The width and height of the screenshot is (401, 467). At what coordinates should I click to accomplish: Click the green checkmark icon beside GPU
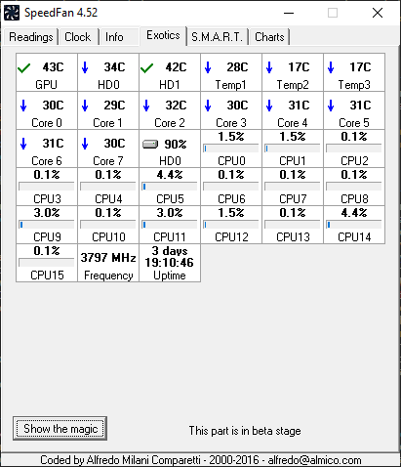(x=24, y=68)
